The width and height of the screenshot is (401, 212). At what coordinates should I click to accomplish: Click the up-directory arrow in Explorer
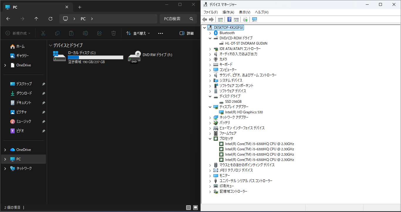pos(36,19)
